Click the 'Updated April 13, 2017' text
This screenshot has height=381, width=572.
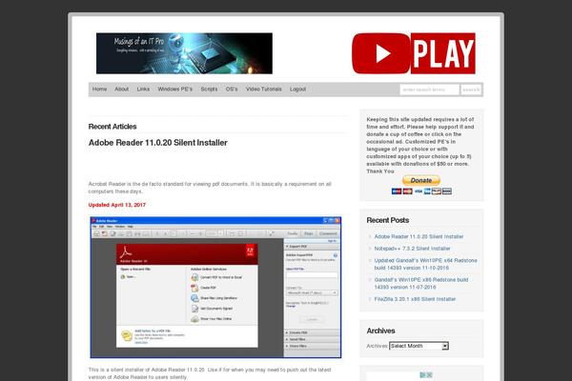pyautogui.click(x=116, y=205)
